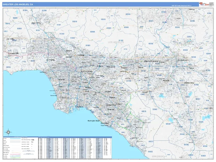The width and height of the screenshot is (216, 162).
Task: Click ZIP code 92530
Action: point(168,124)
